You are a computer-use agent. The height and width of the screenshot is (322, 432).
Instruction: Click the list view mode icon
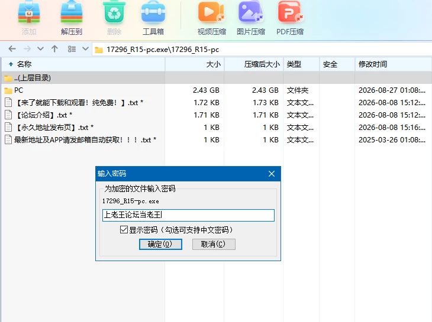[x=72, y=49]
